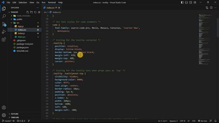Refresh the Explorer tree
This screenshot has width=219, height=123.
(35, 12)
